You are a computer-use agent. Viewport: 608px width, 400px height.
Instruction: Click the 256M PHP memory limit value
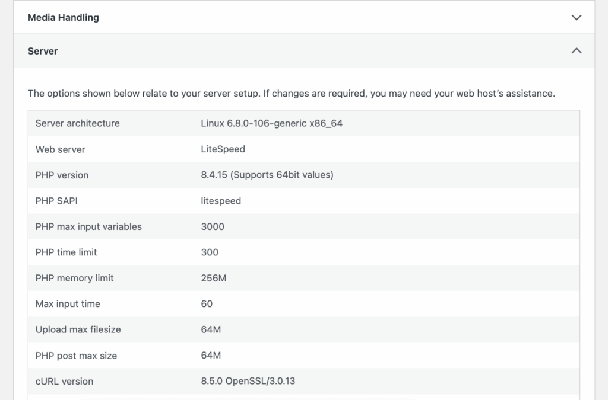pos(213,278)
